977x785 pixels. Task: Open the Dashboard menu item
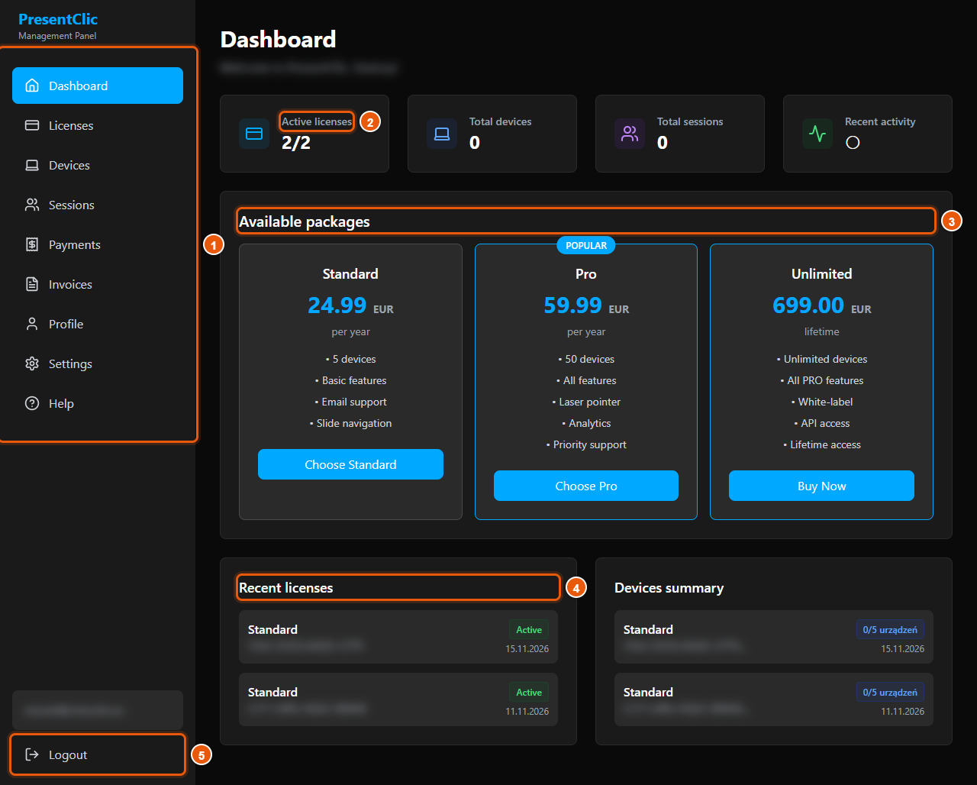[98, 86]
